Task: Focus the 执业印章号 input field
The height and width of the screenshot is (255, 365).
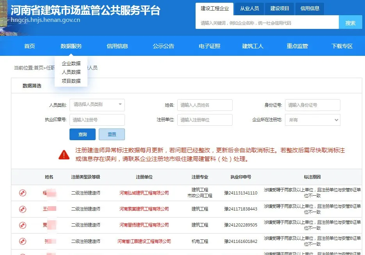Action: 97,120
